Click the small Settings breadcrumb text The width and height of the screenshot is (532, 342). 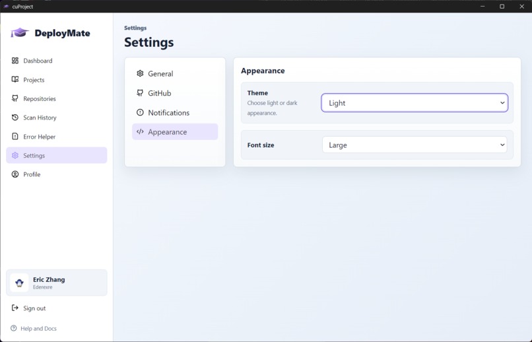pos(135,28)
